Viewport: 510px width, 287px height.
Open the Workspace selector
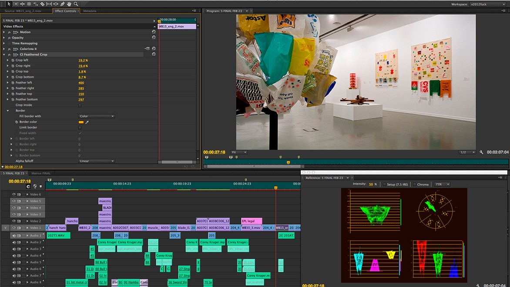click(487, 4)
